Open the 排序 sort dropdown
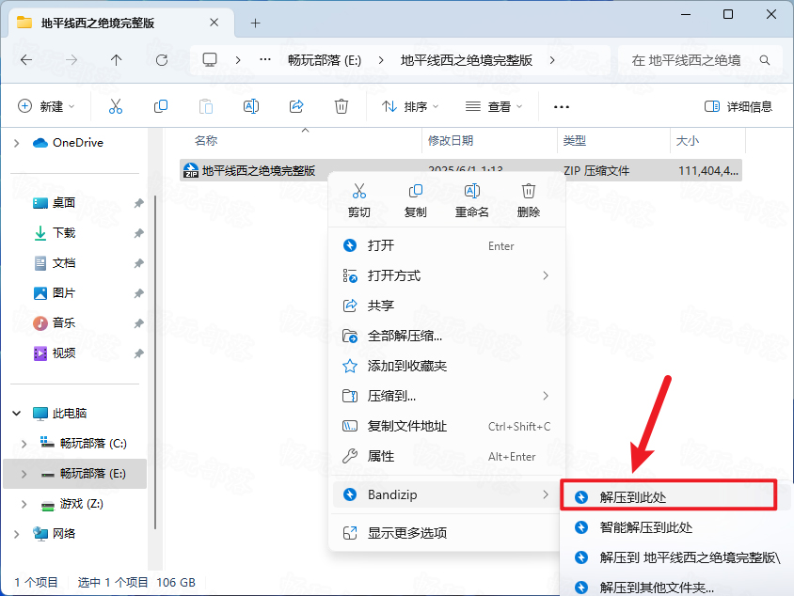The image size is (794, 596). tap(409, 106)
